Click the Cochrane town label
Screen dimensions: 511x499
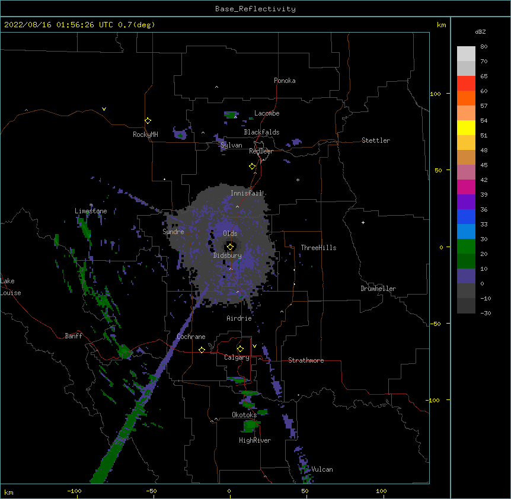point(191,337)
